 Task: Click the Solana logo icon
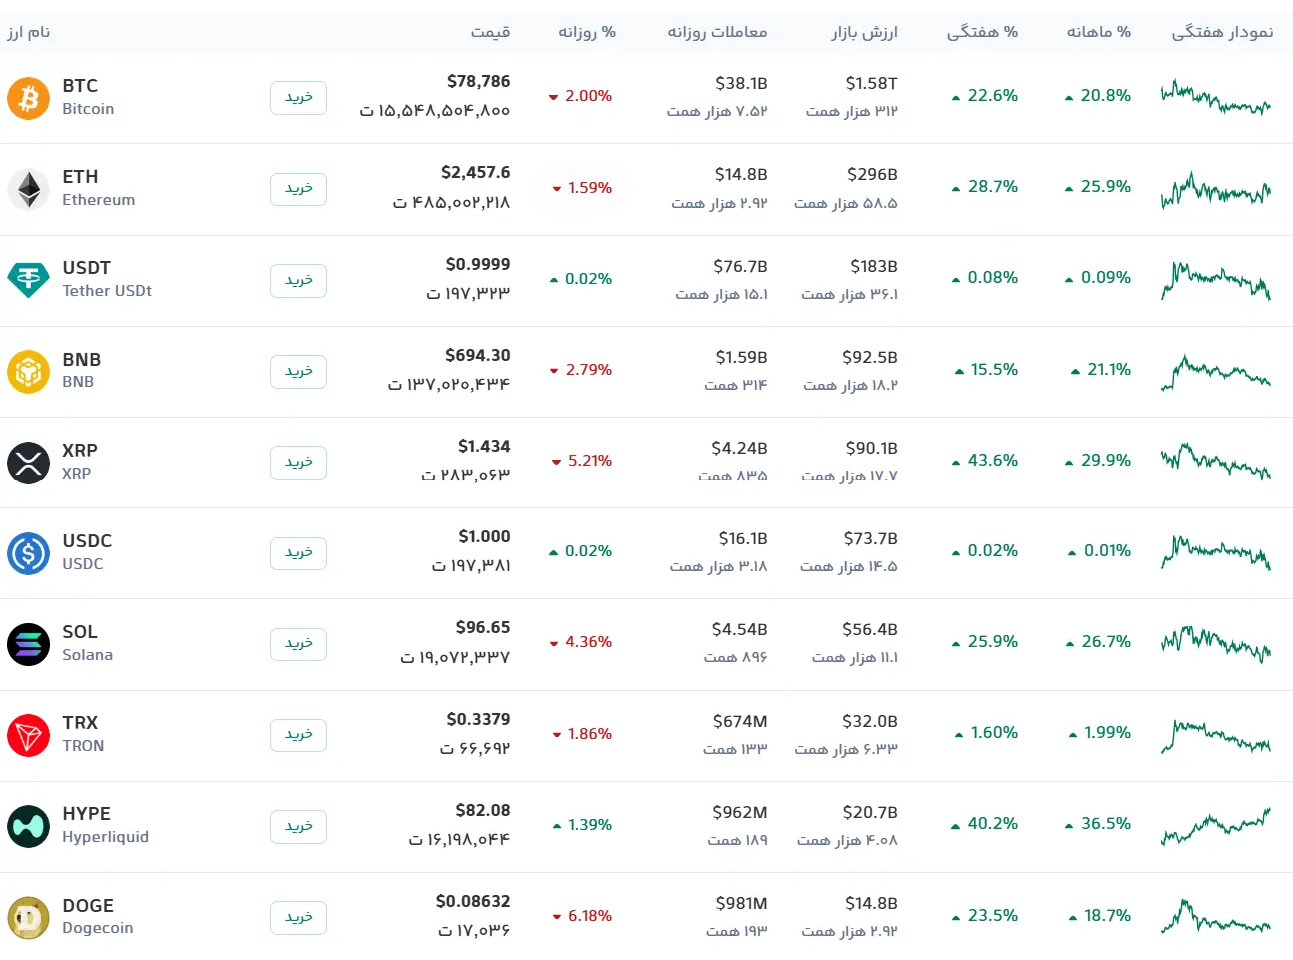tap(28, 644)
